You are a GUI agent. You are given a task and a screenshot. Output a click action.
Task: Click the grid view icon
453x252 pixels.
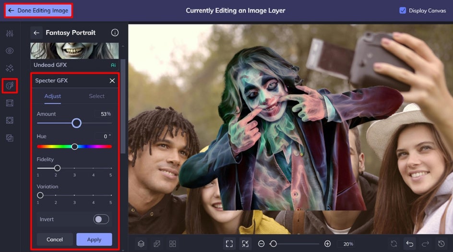pyautogui.click(x=172, y=244)
